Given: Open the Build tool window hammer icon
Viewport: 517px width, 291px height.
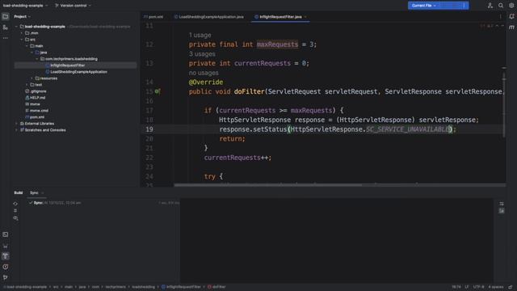Looking at the screenshot, I should 6,256.
